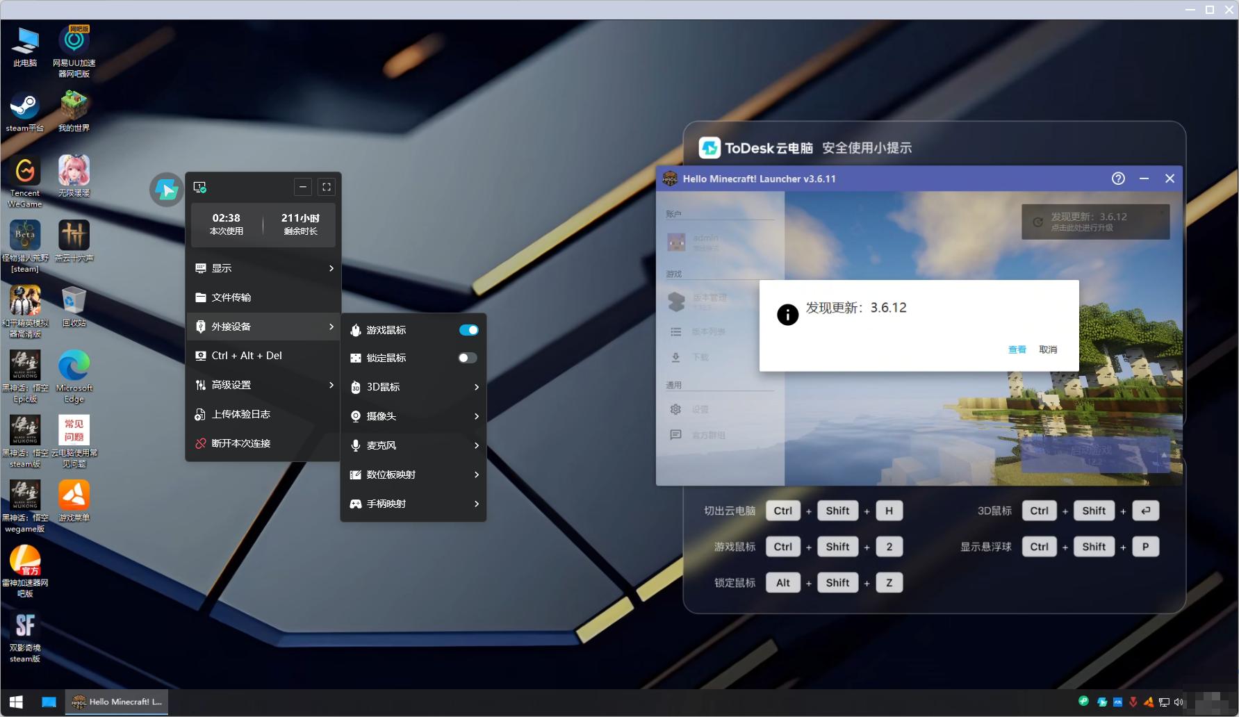Open 回收站 recycle bin icon
Image resolution: width=1239 pixels, height=717 pixels.
pos(74,306)
